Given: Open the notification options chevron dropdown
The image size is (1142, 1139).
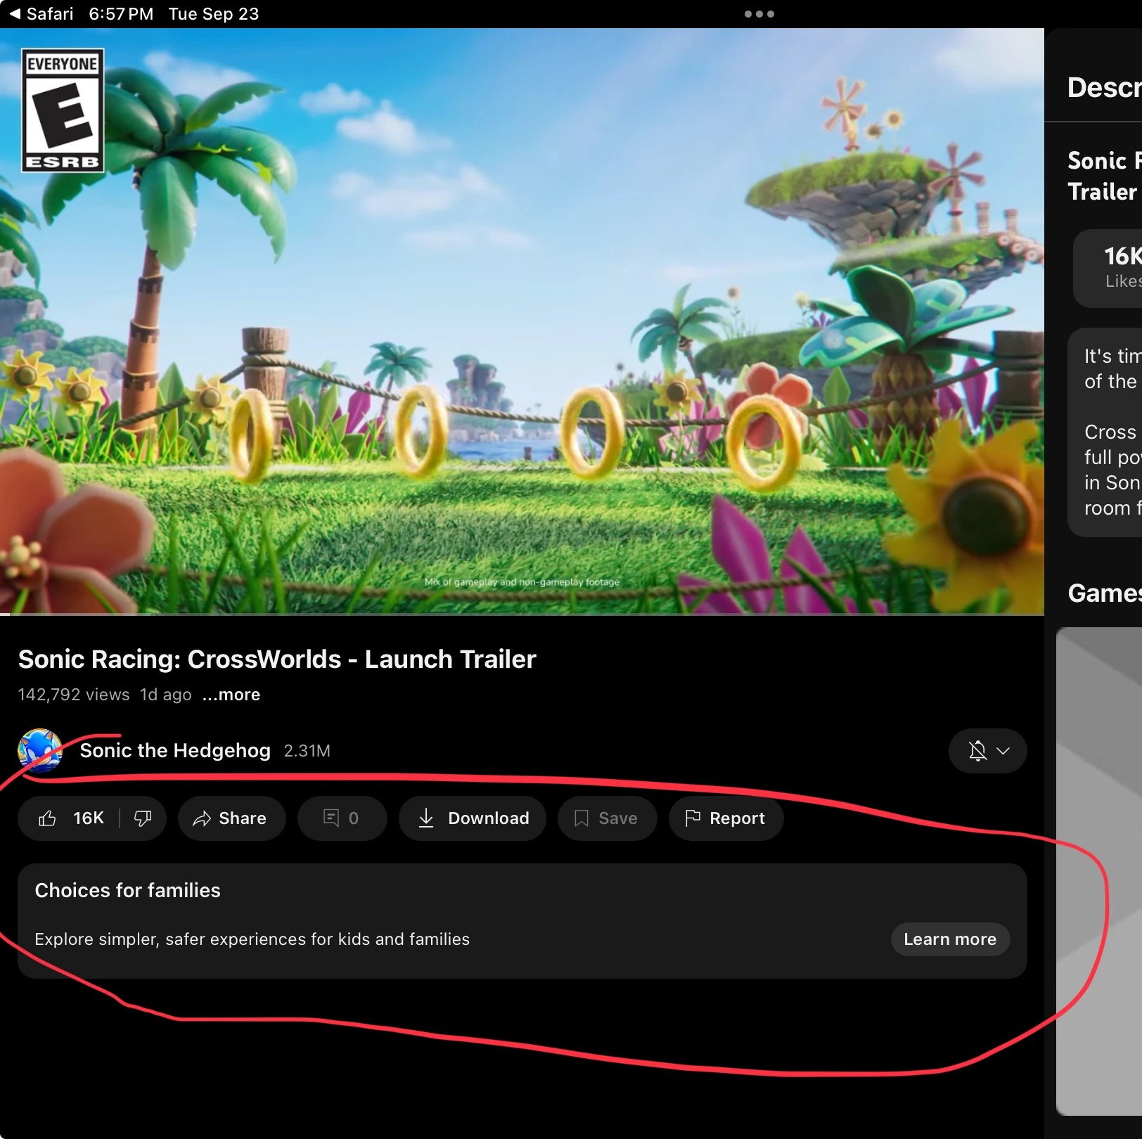Looking at the screenshot, I should (x=1003, y=751).
